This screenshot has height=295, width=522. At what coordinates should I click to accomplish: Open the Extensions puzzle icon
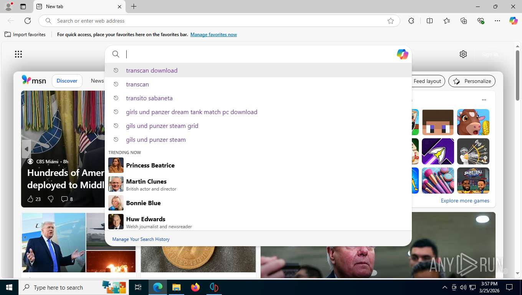[411, 21]
